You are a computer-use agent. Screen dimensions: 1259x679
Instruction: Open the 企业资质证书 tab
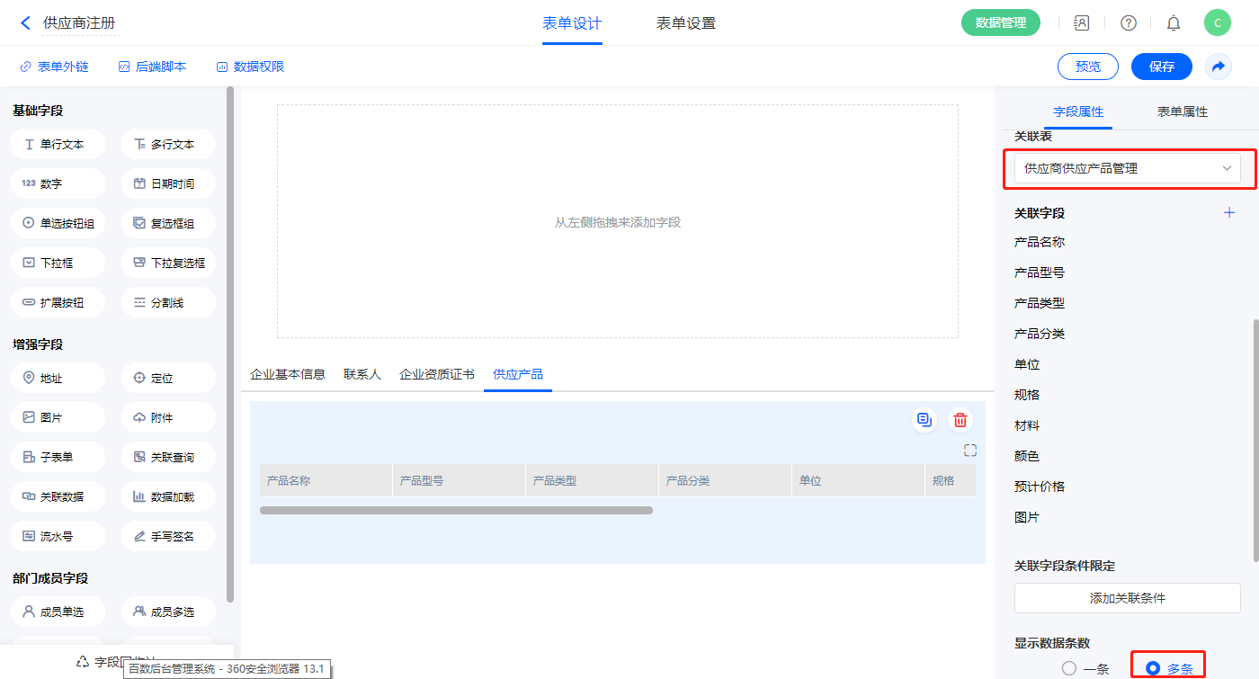click(436, 374)
